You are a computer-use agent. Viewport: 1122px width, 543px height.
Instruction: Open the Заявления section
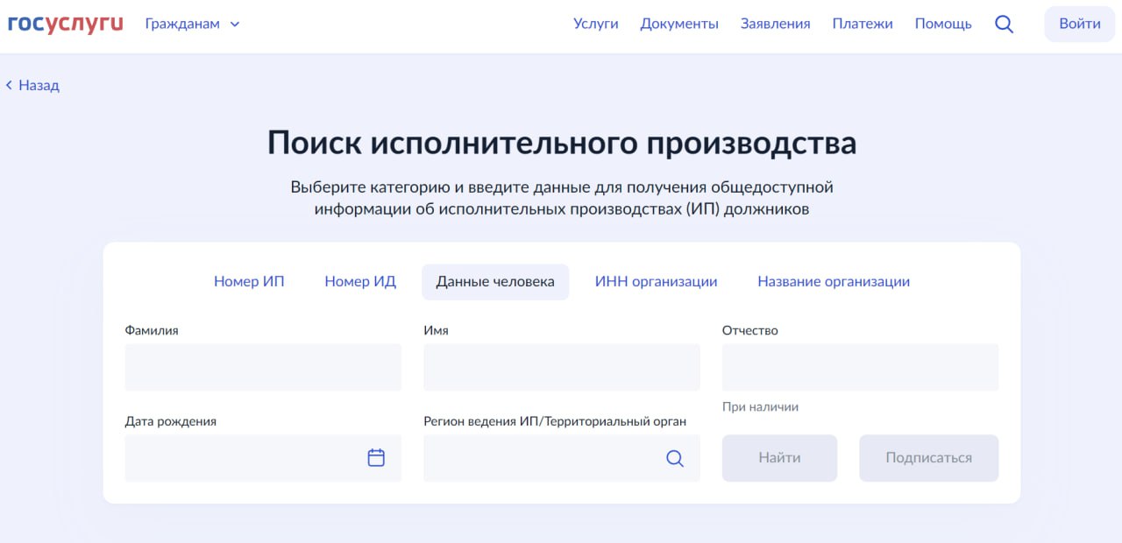(x=775, y=24)
